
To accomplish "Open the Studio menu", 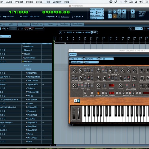I will (x=30, y=2).
